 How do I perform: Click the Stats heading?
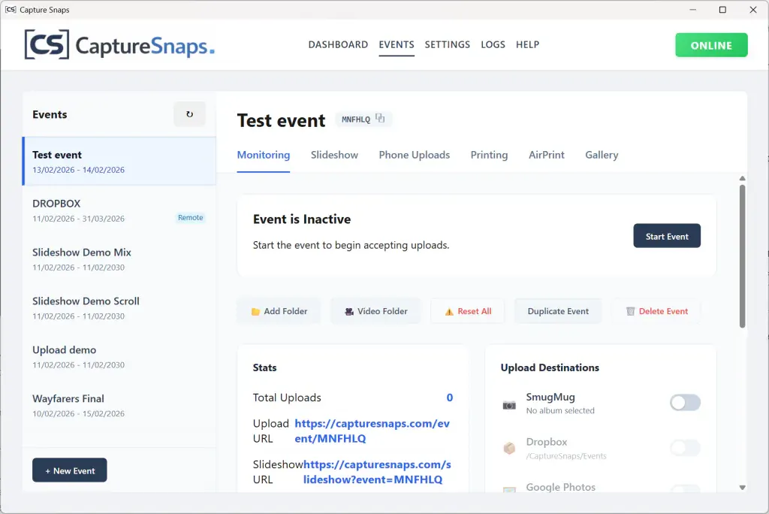pos(264,367)
